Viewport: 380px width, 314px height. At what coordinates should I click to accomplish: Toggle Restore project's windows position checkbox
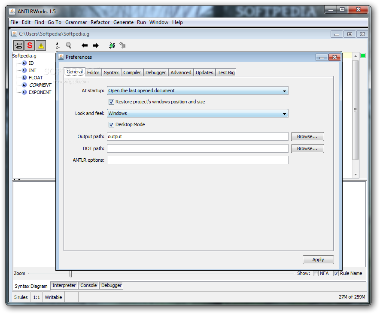coord(111,102)
